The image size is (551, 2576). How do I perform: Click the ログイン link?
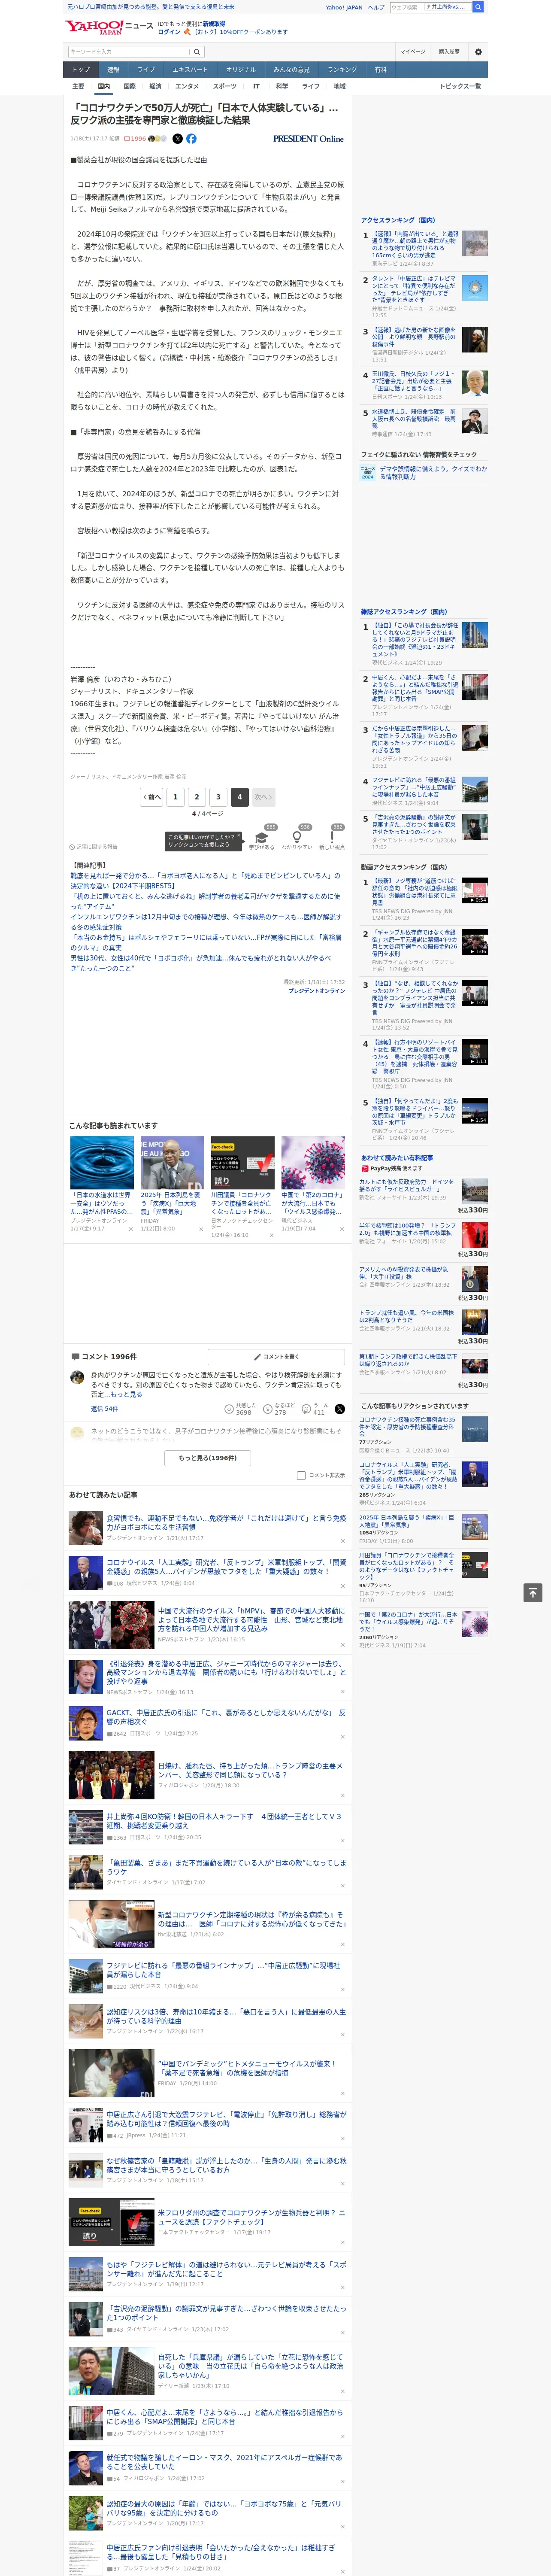pos(169,32)
